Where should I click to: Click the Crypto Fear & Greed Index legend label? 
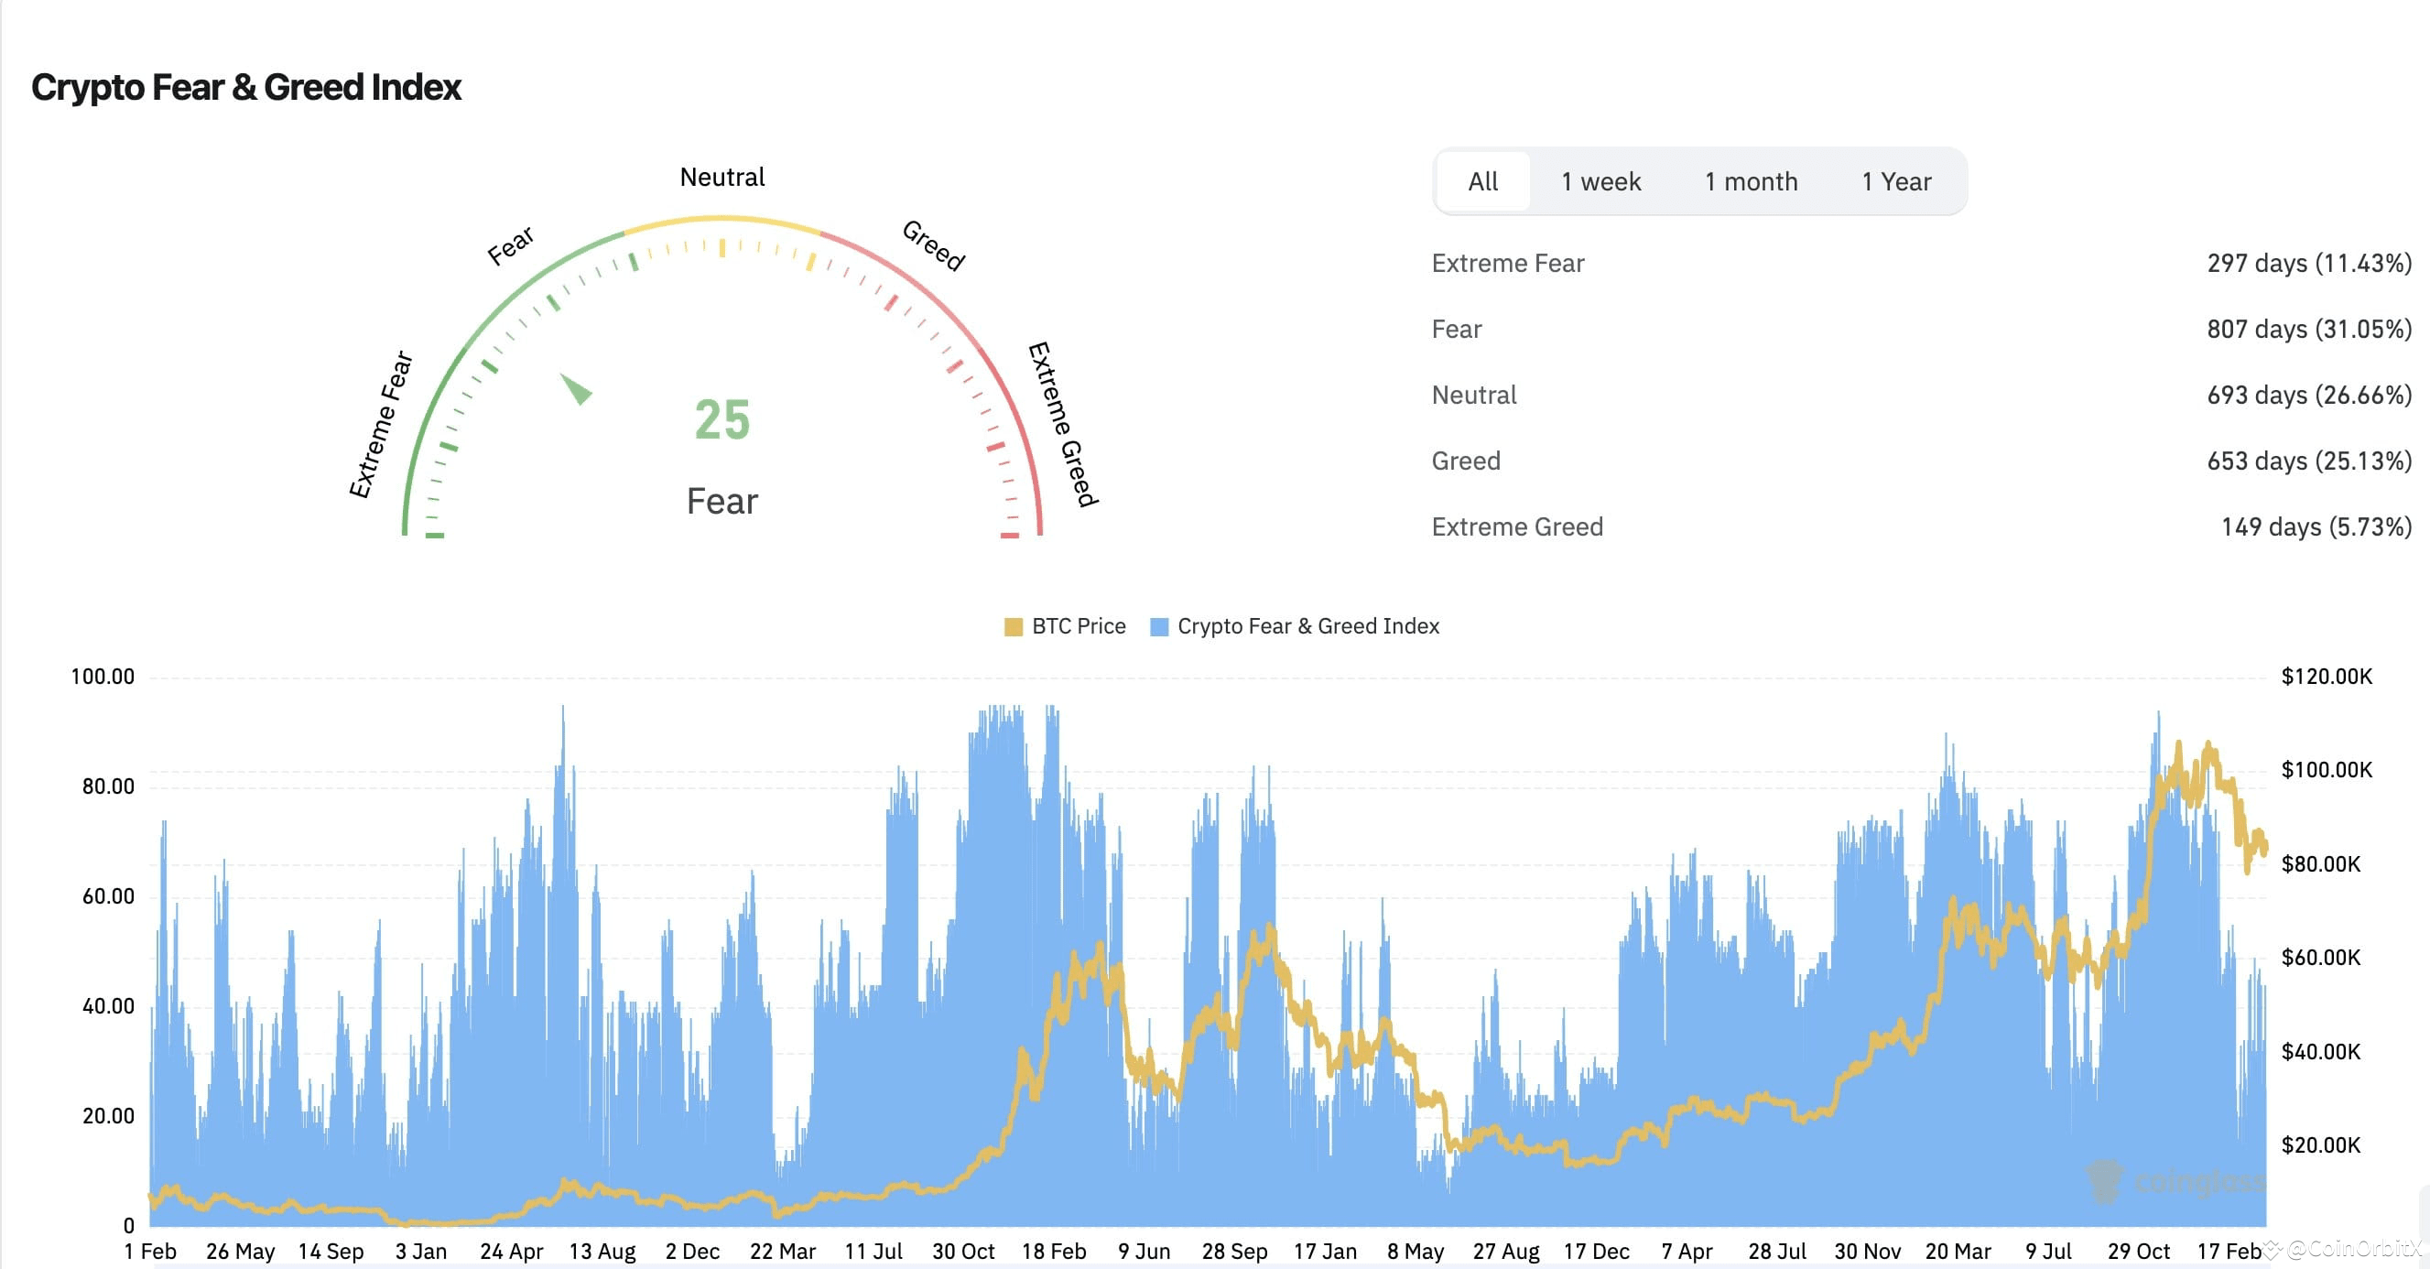pyautogui.click(x=1307, y=626)
